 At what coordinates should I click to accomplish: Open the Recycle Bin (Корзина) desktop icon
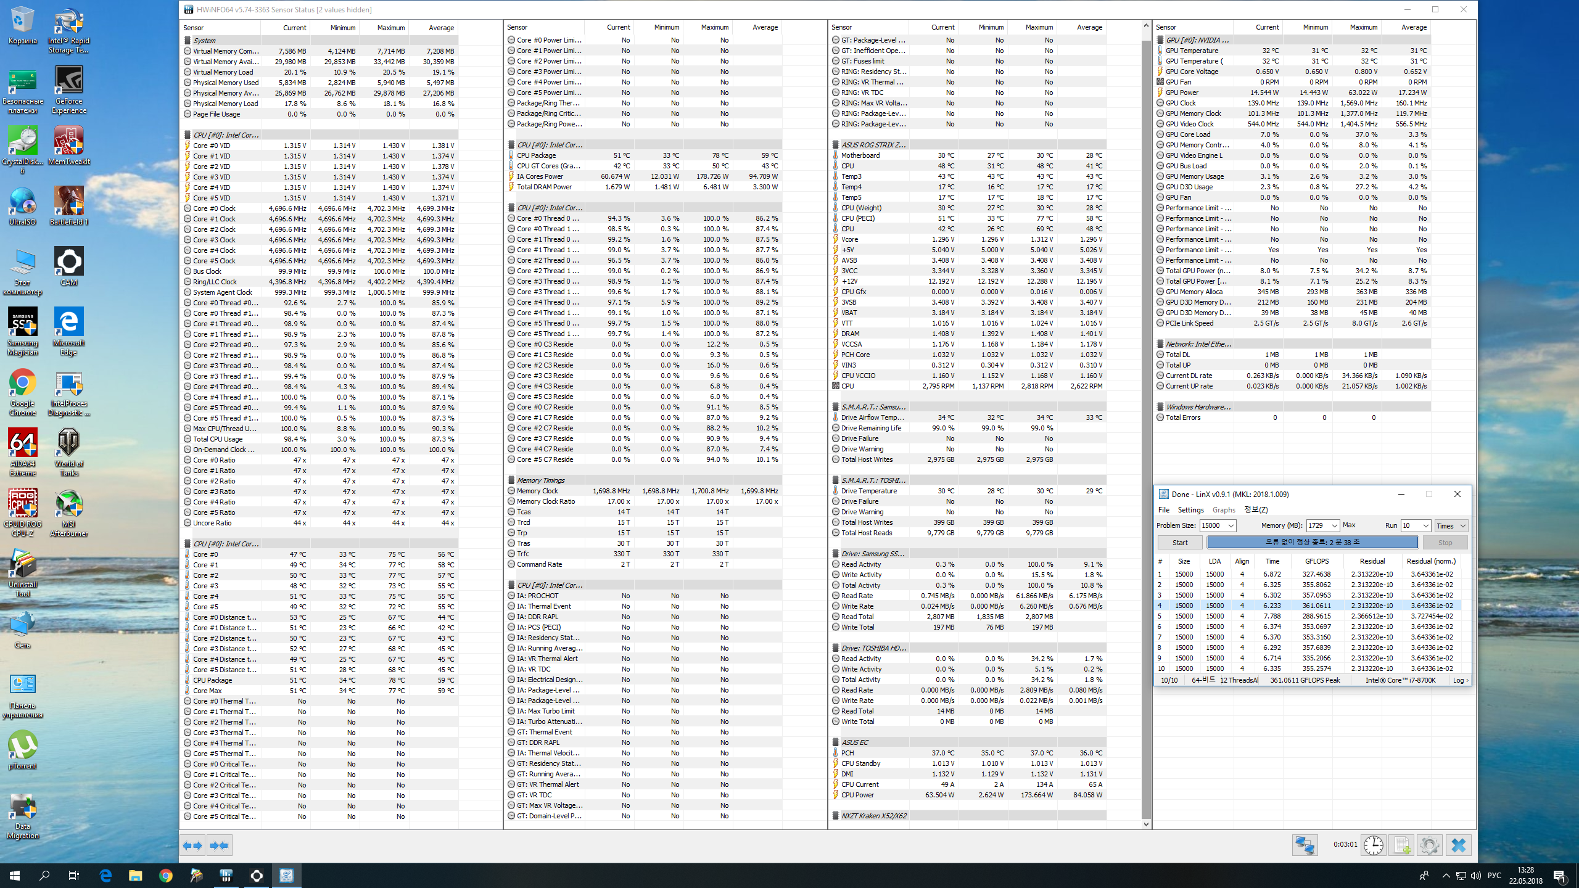point(23,27)
